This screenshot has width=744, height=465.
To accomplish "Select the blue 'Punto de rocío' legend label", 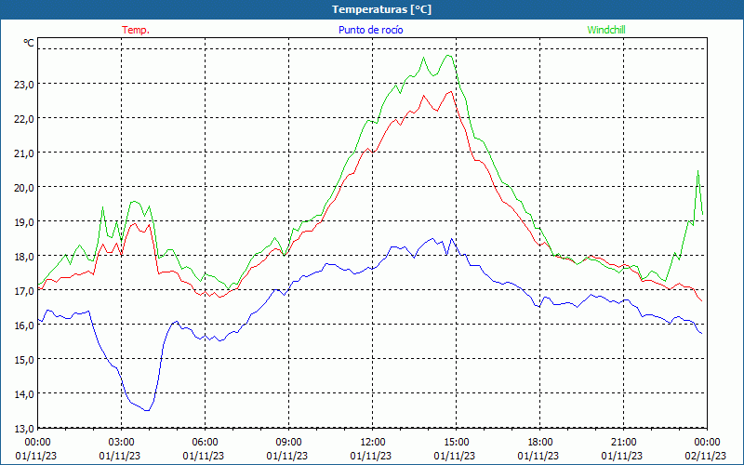I will tap(370, 30).
